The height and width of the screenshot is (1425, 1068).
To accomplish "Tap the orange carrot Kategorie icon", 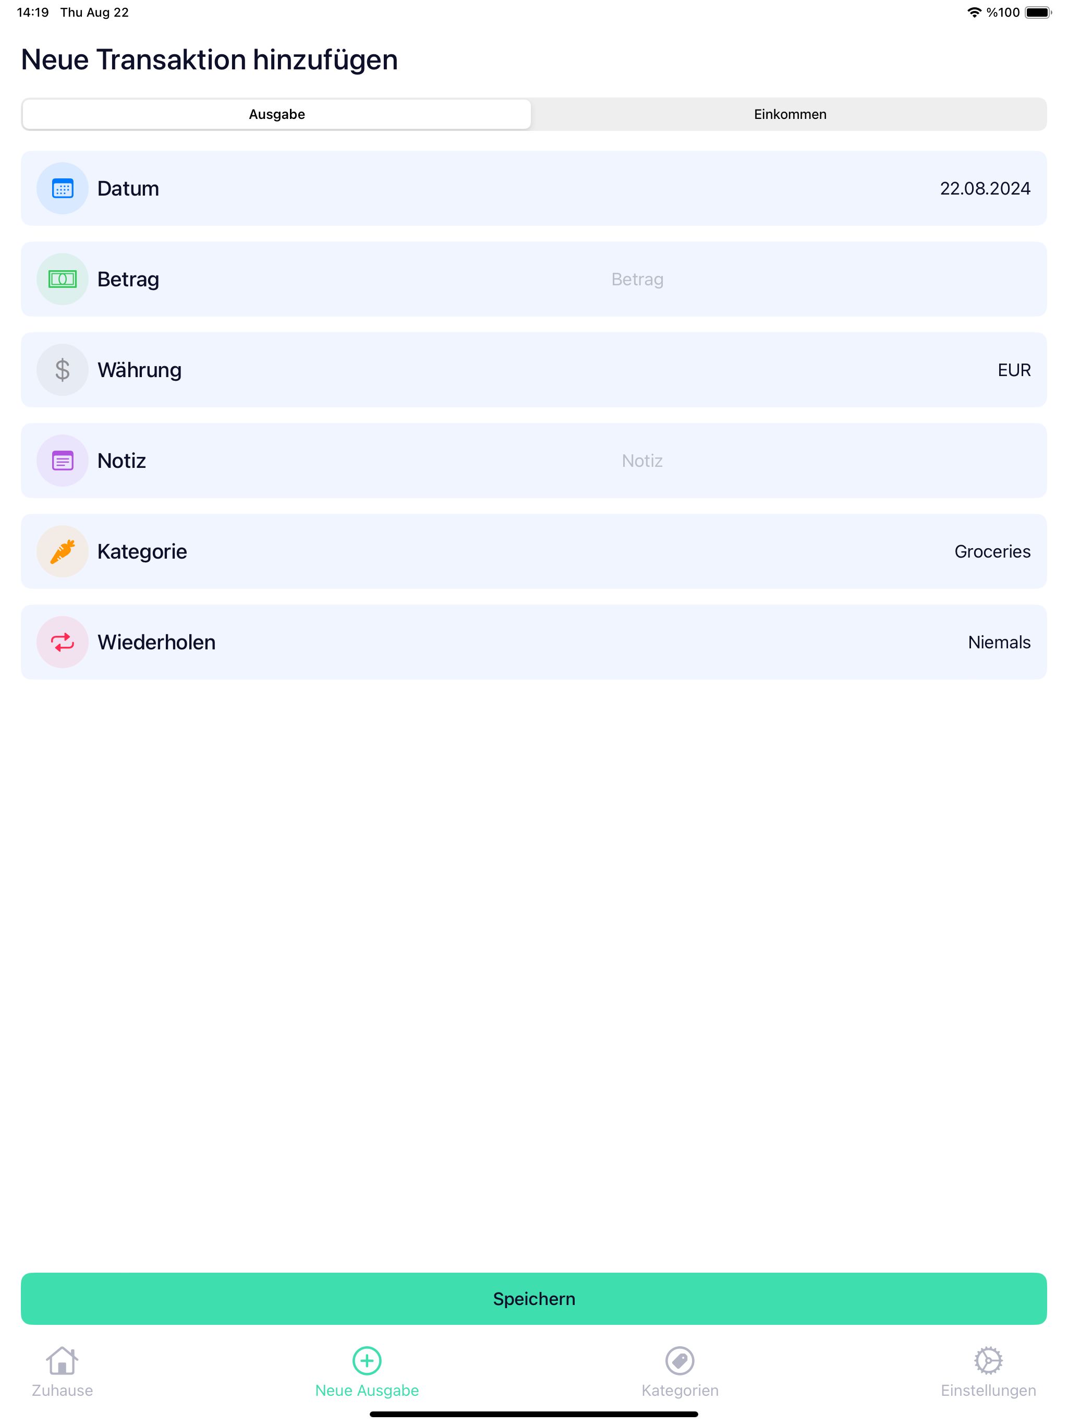I will coord(63,552).
